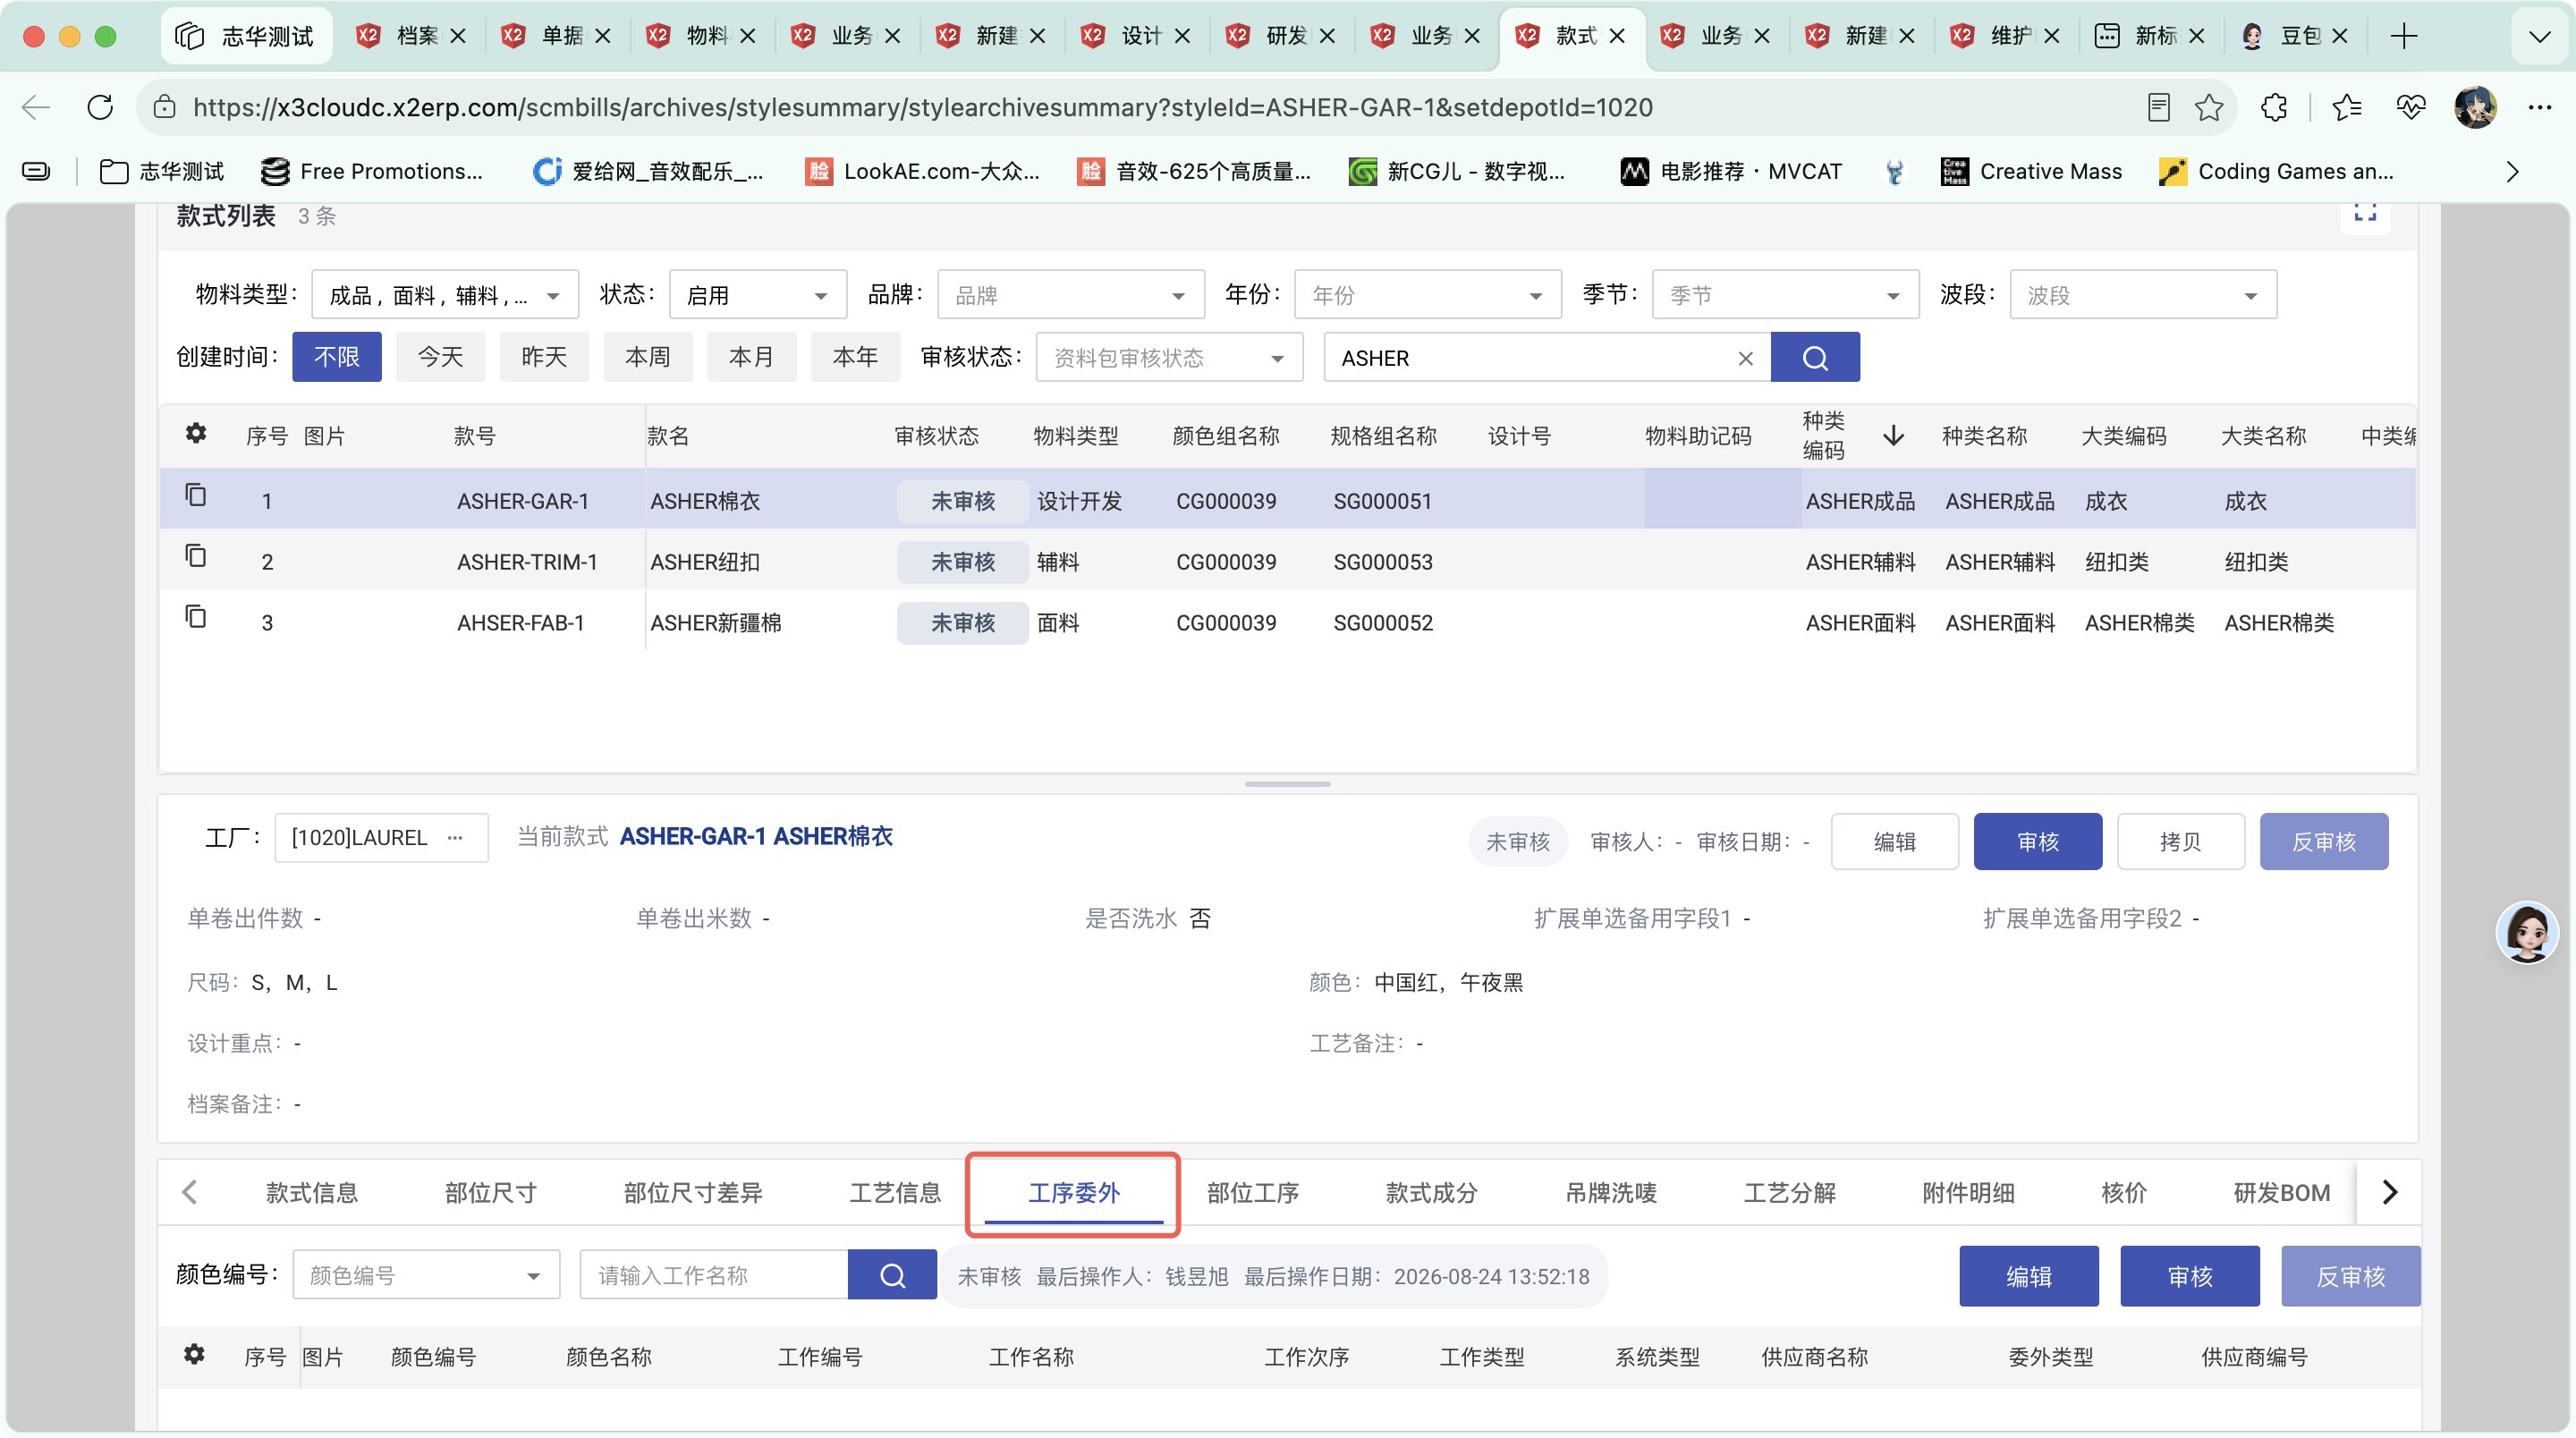2576x1438 pixels.
Task: Open Creative Mass bookmark
Action: coord(2031,171)
